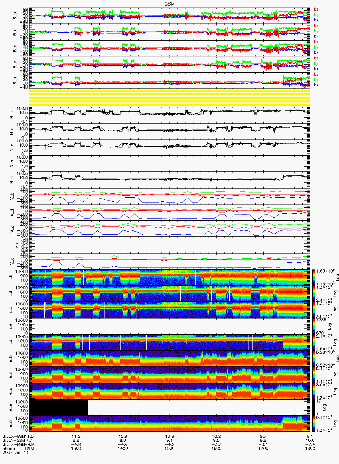This screenshot has width=339, height=464.
Task: Select the empty N_e panel label
Action: (x=12, y=163)
